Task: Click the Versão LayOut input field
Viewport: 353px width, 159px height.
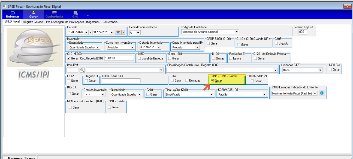Action: click(303, 32)
